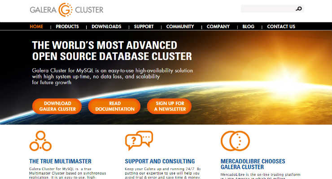Screen dimensions: 332x179
Task: Click paragraph 'Galera Cluster for MySQL is a true'
Action: point(68,173)
